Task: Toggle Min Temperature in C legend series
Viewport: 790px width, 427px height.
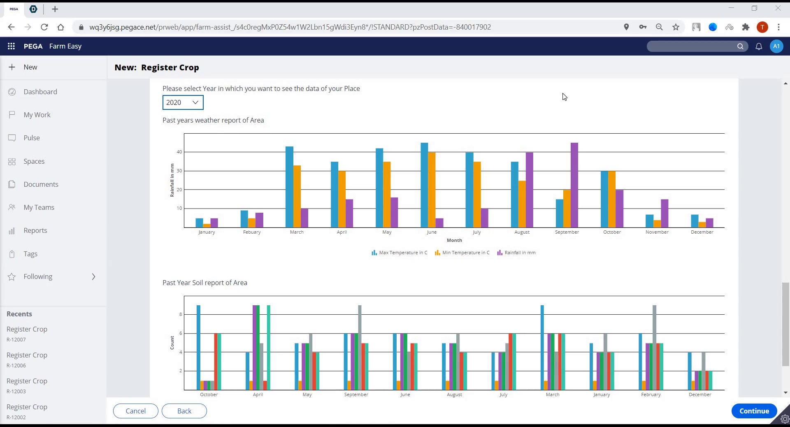Action: coord(462,253)
